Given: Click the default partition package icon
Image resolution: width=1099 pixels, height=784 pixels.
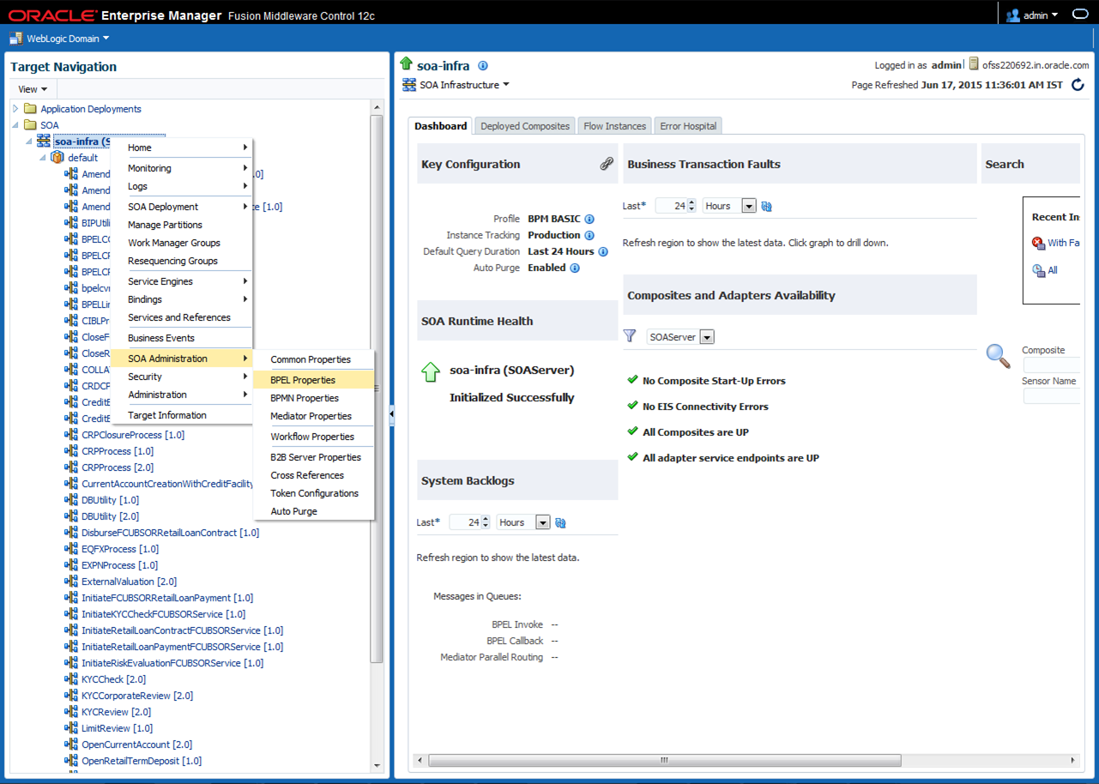Looking at the screenshot, I should 57,158.
